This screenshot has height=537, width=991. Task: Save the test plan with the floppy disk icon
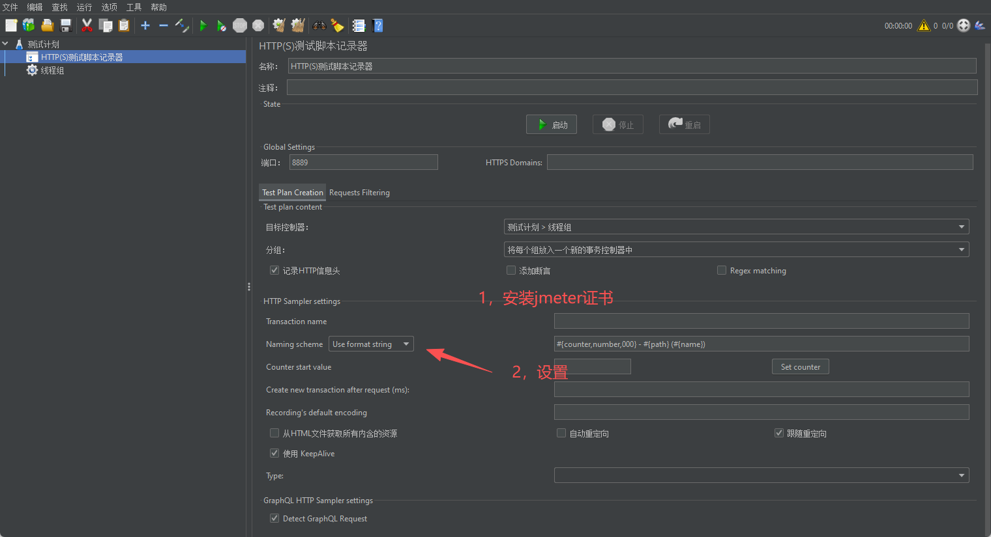point(65,25)
